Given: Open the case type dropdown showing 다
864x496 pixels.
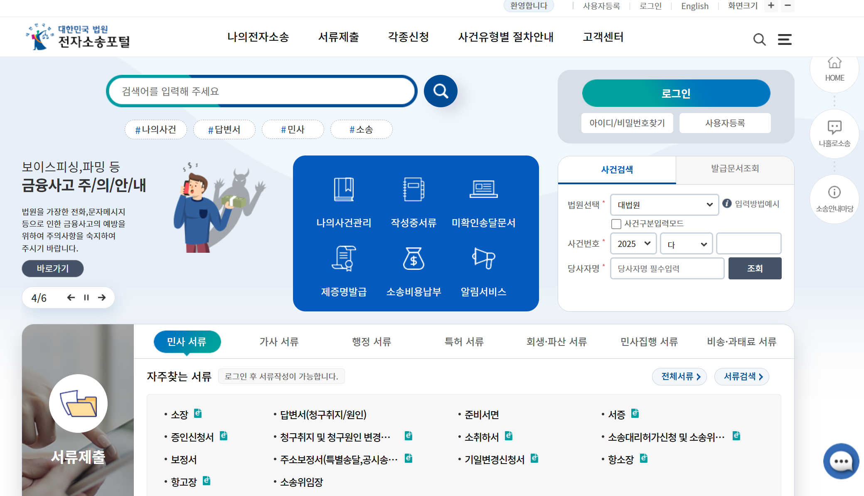Looking at the screenshot, I should [686, 244].
